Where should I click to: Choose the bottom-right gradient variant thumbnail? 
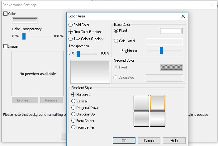[158, 119]
